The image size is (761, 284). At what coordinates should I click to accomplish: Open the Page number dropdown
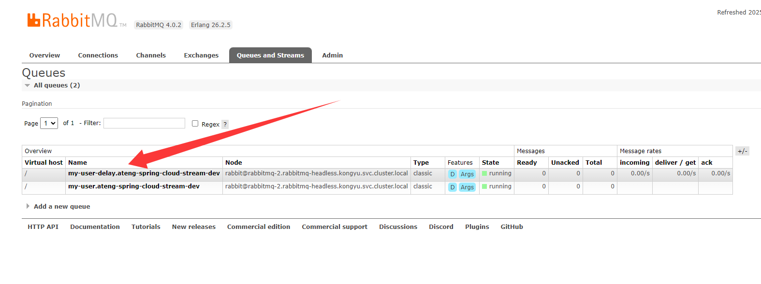tap(49, 123)
